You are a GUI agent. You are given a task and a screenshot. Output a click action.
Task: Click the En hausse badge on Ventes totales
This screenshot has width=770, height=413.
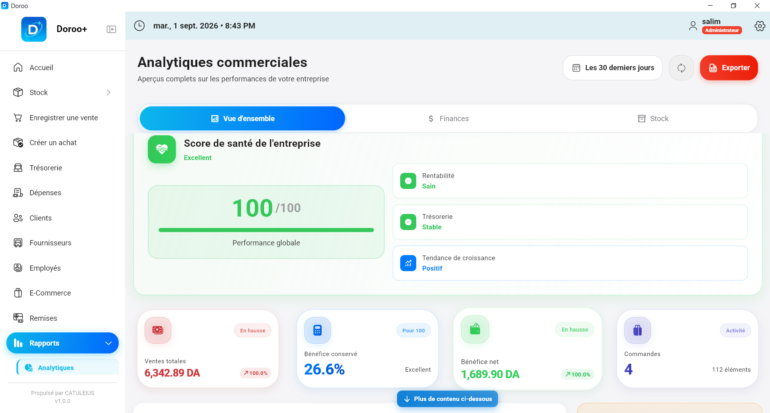(x=253, y=330)
